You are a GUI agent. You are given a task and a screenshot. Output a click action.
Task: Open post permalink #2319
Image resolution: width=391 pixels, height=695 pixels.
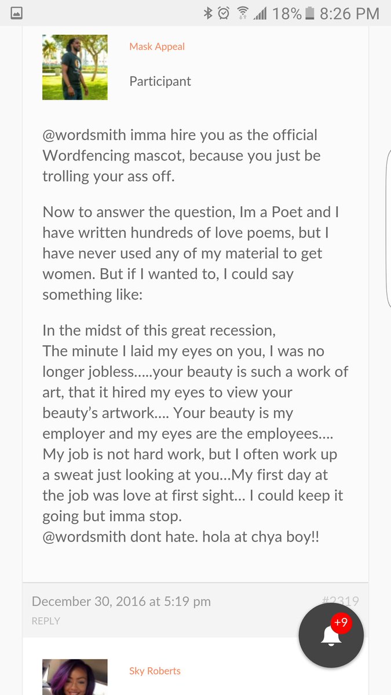point(340,601)
